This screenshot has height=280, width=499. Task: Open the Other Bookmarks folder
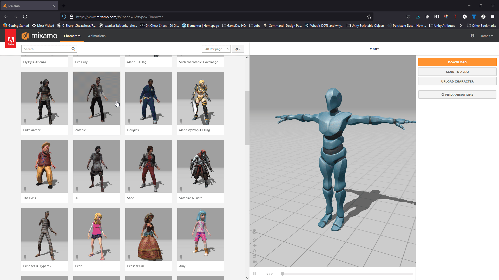[481, 25]
